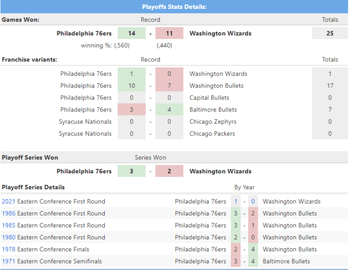Click the 76ers 3 series won cell

click(x=132, y=171)
